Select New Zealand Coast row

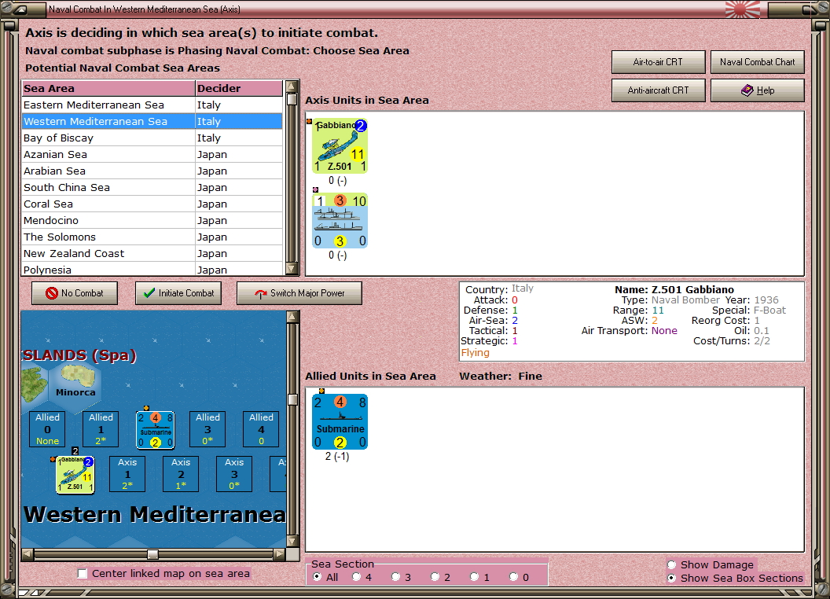point(152,253)
